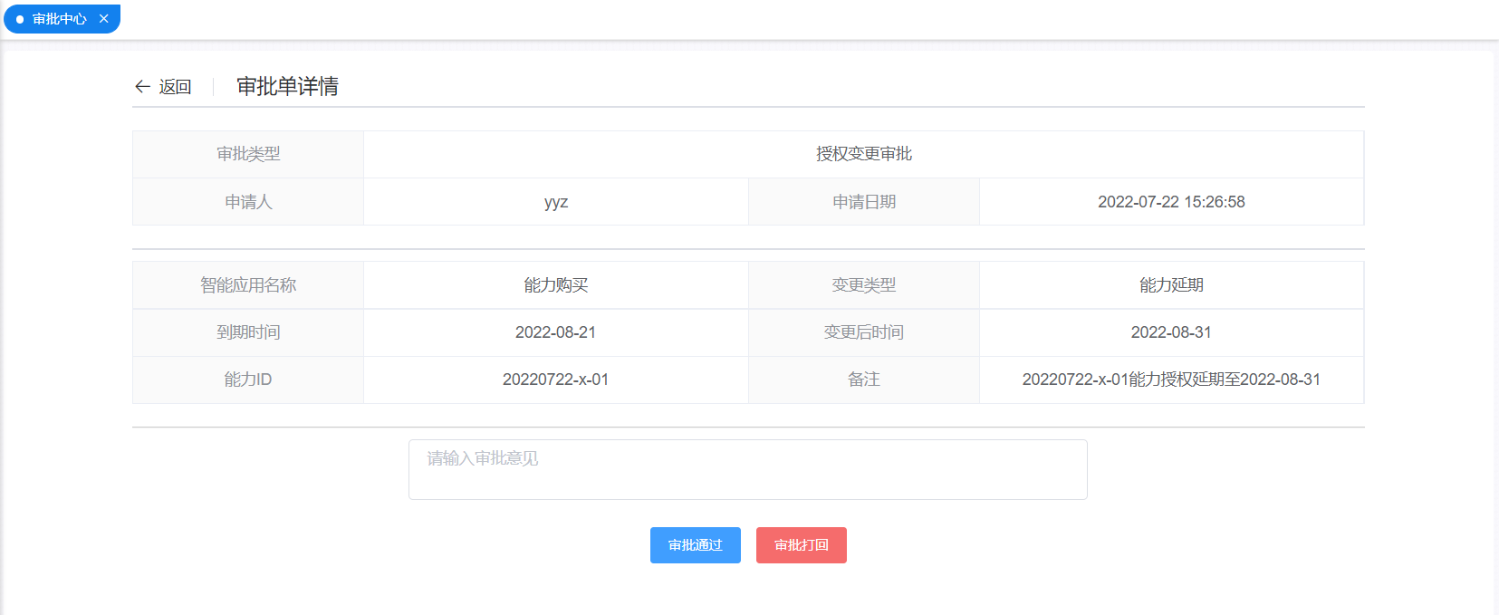Click ability ID 20220722-x-01 value

(556, 380)
